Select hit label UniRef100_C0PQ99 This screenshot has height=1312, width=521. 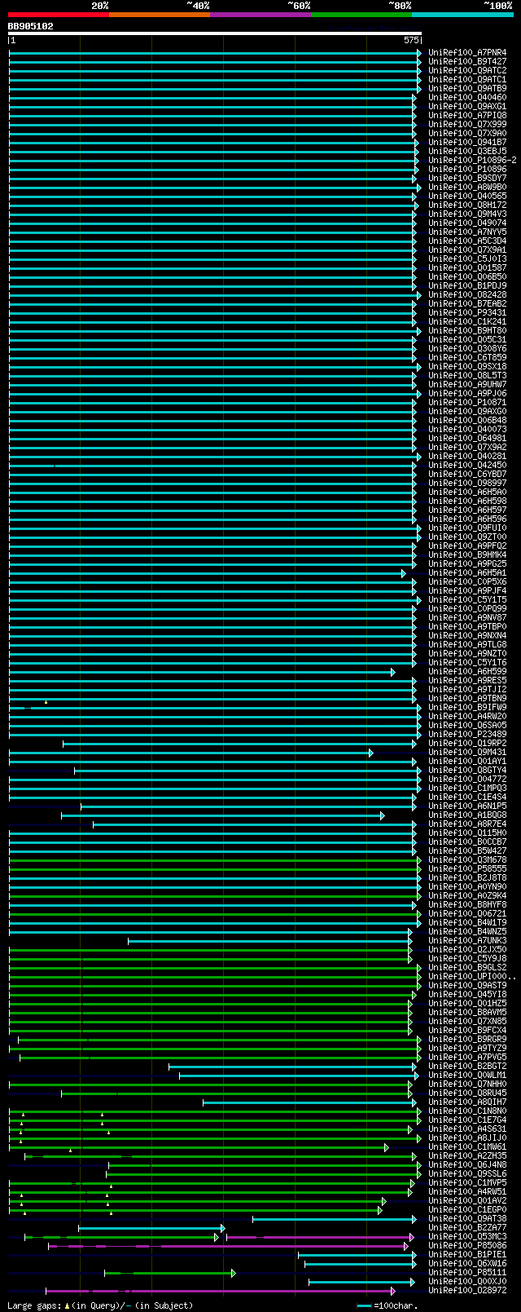[467, 609]
